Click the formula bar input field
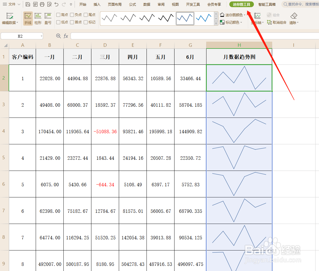This screenshot has width=319, height=271. (x=195, y=36)
